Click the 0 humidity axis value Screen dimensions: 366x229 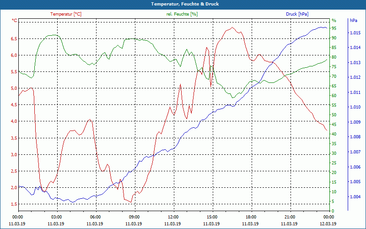pyautogui.click(x=333, y=211)
